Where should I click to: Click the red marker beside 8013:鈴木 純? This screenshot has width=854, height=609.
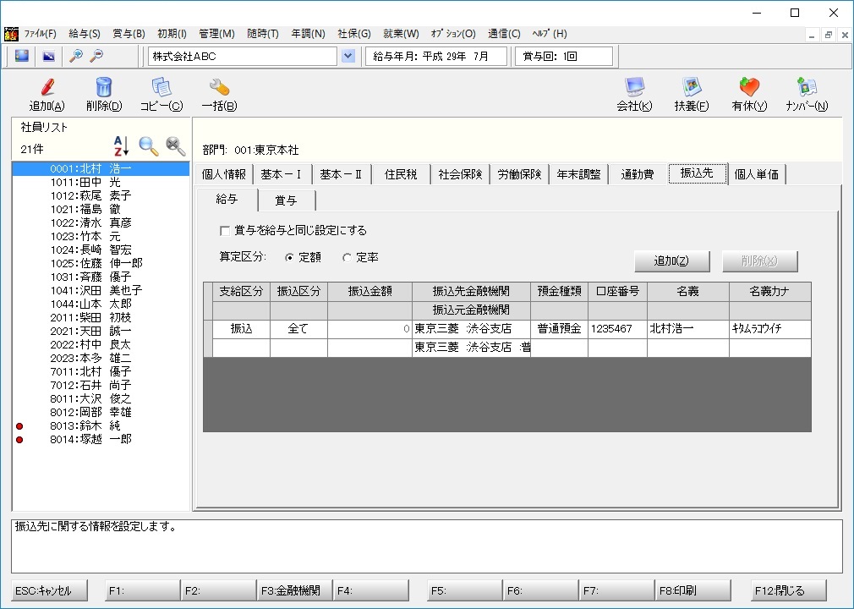(x=19, y=426)
